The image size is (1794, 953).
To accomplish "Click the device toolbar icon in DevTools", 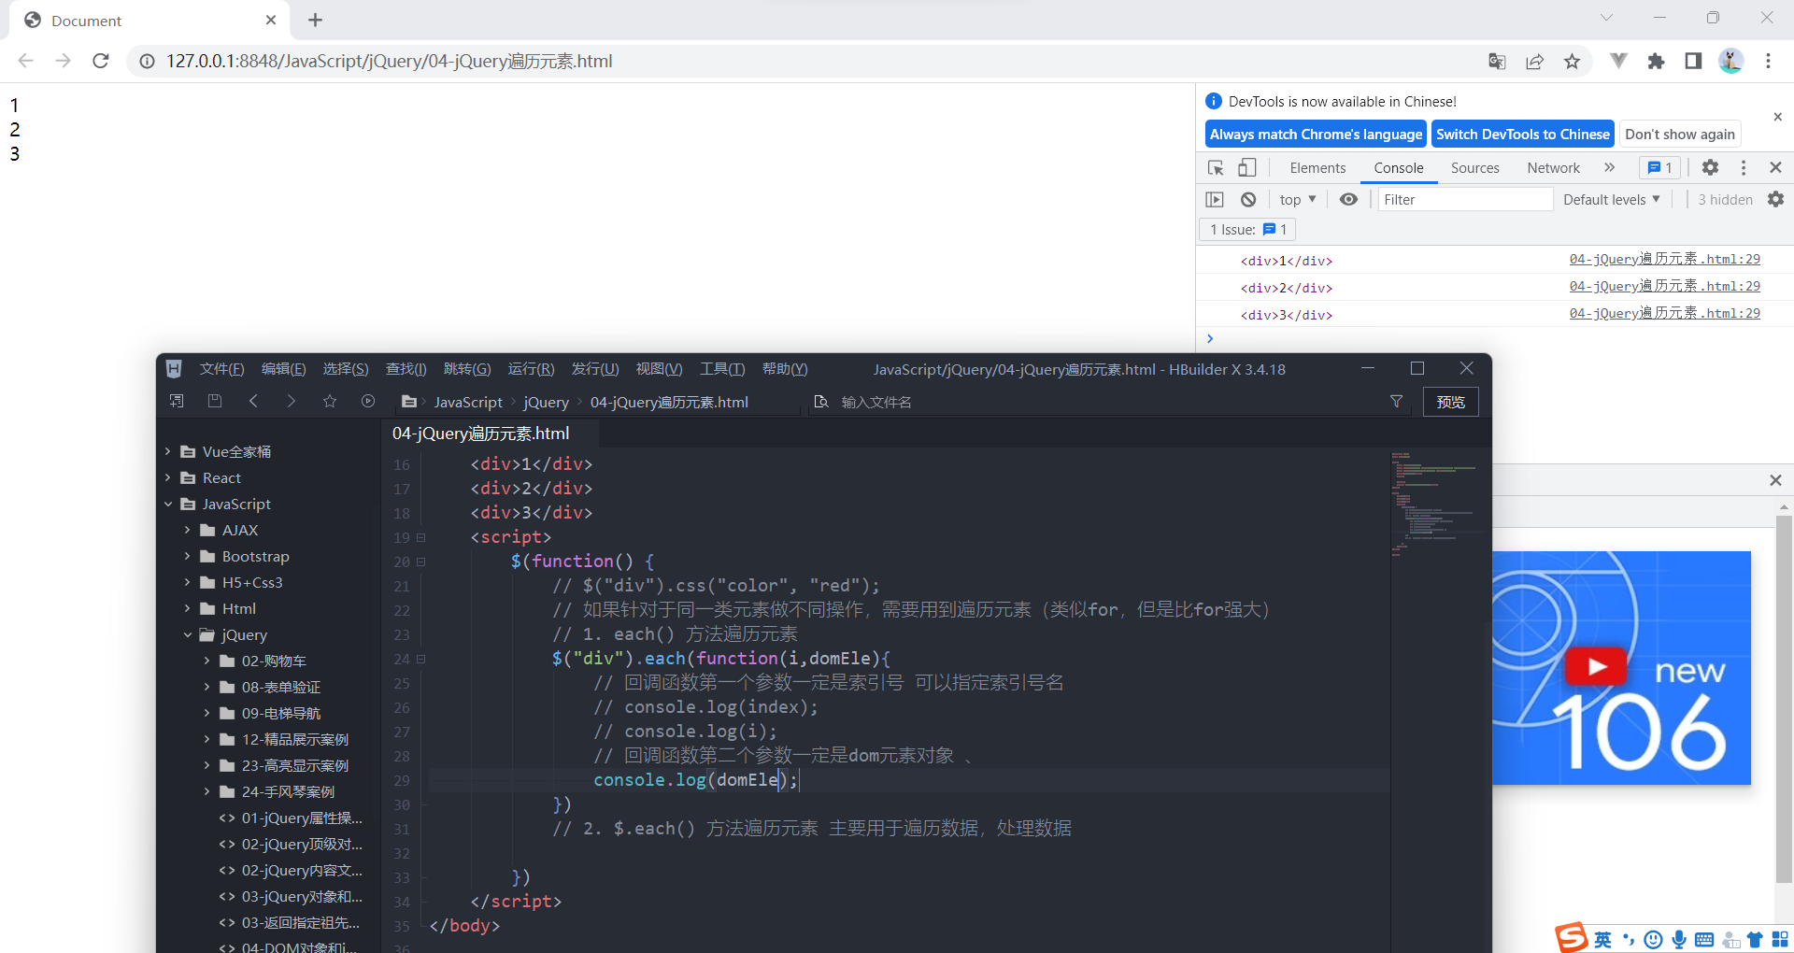I will point(1246,167).
